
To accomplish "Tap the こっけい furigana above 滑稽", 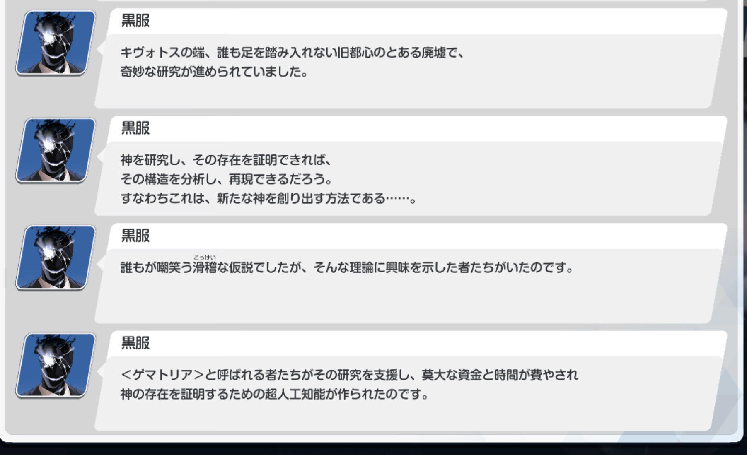I will pyautogui.click(x=205, y=258).
